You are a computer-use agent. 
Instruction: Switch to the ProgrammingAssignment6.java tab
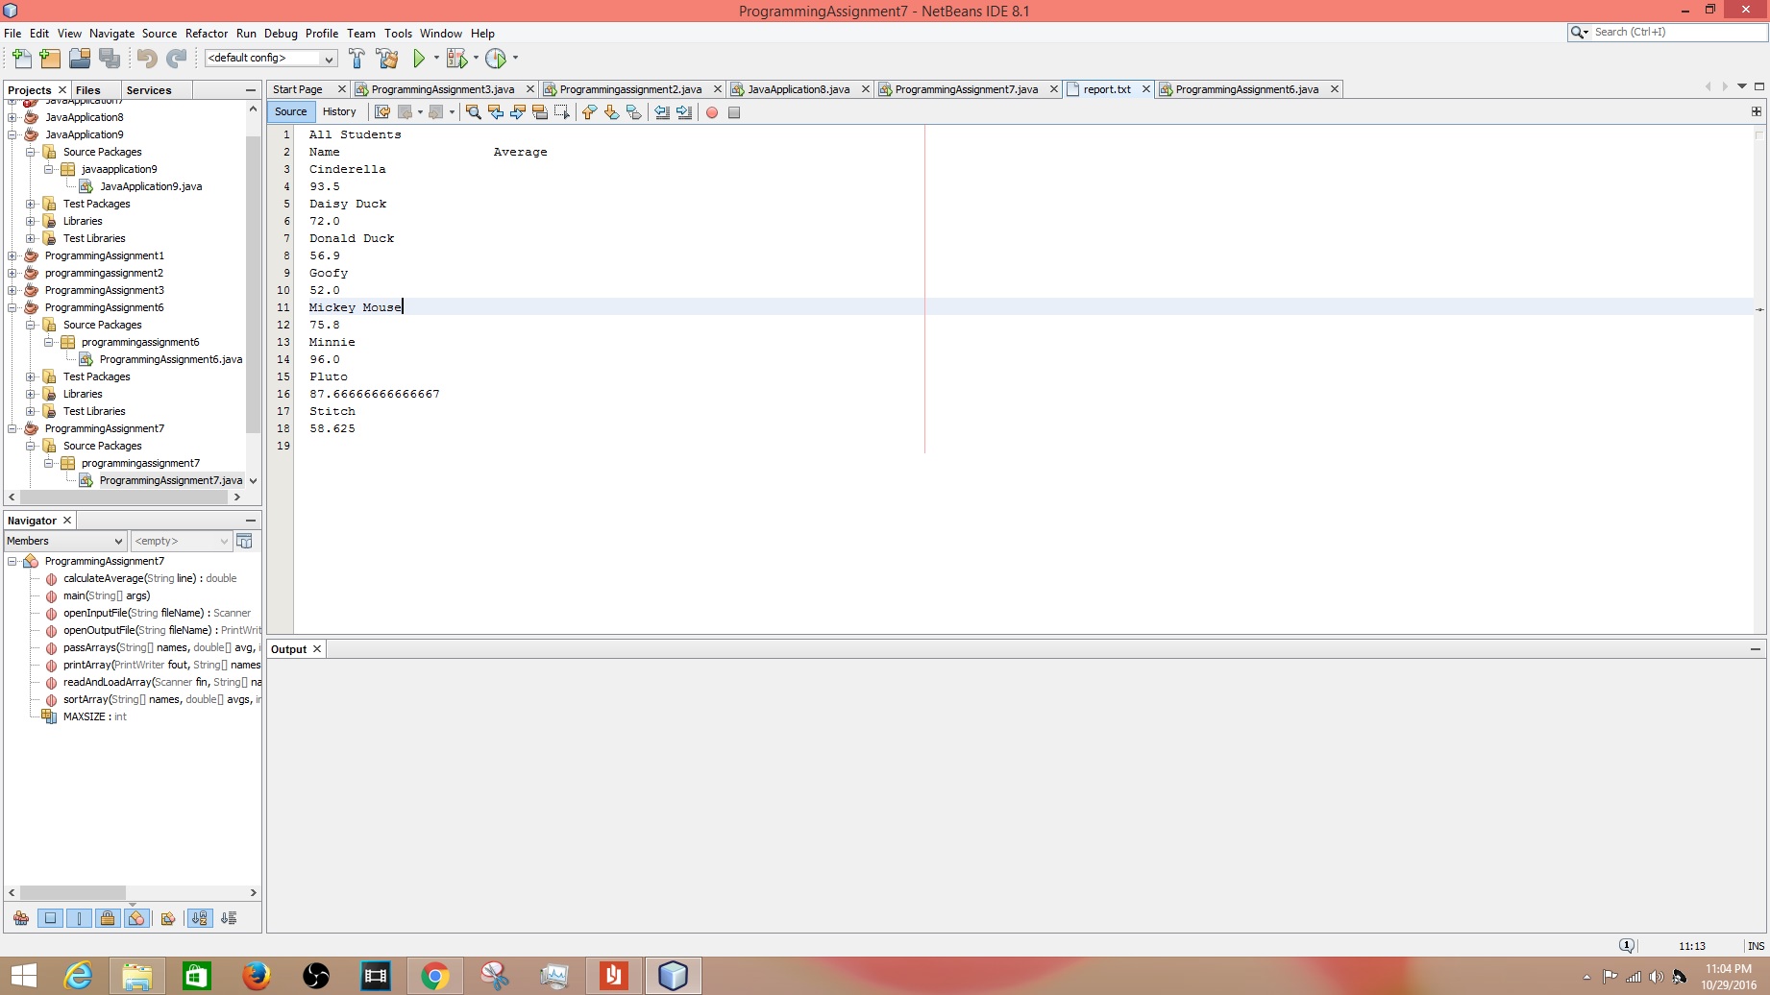click(1246, 89)
